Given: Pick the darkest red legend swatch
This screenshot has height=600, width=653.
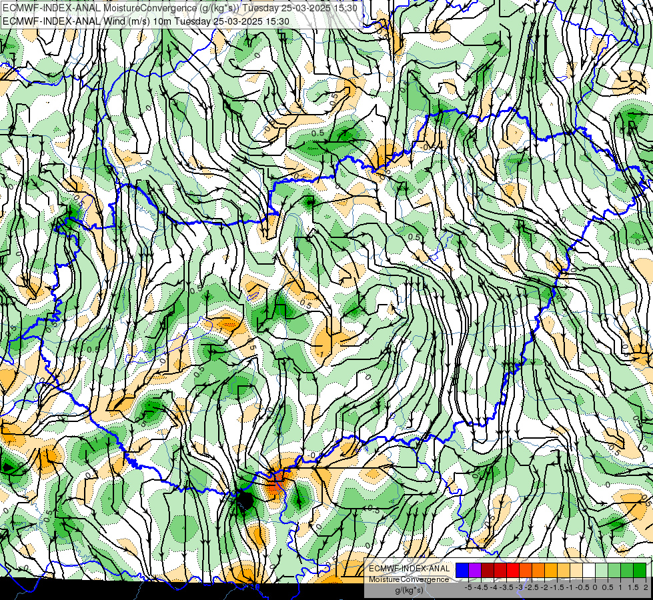Looking at the screenshot, I should tap(488, 570).
